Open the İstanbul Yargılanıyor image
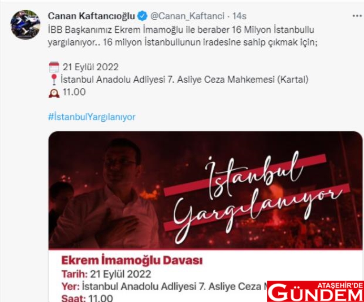This screenshot has width=364, height=302. [x=205, y=190]
